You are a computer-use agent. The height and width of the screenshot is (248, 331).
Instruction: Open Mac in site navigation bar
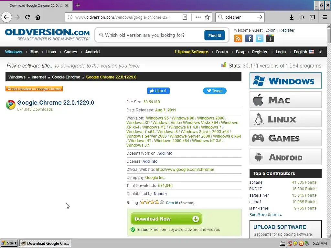pyautogui.click(x=34, y=52)
